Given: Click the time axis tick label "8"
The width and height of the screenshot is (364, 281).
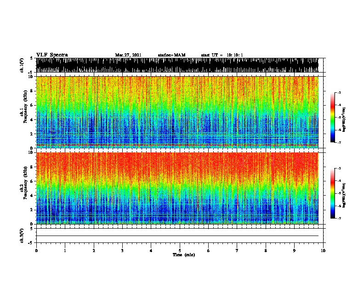Looking at the screenshot, I should tap(266, 251).
